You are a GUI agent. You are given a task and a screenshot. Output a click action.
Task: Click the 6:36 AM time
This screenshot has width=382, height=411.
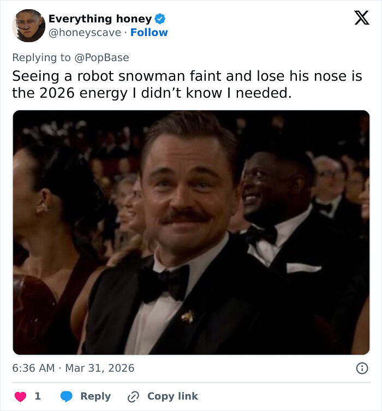coord(33,368)
